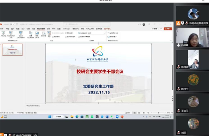This screenshot has width=209, height=136.
Task: Expand Custom Slide Show dropdown
Action: (21, 35)
